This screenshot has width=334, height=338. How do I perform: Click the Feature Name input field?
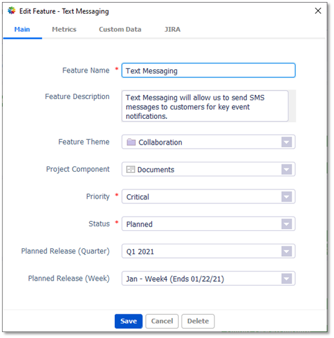pos(209,71)
